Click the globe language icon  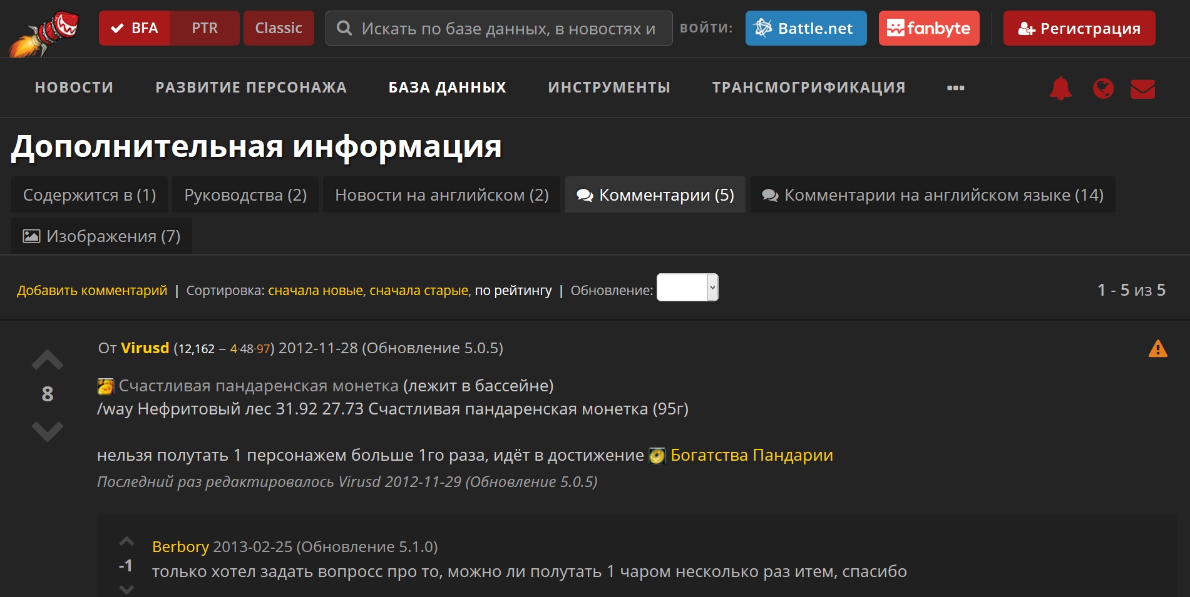[x=1103, y=88]
